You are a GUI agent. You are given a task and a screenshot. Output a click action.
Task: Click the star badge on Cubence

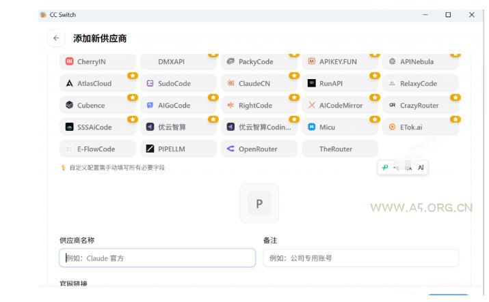click(x=133, y=97)
